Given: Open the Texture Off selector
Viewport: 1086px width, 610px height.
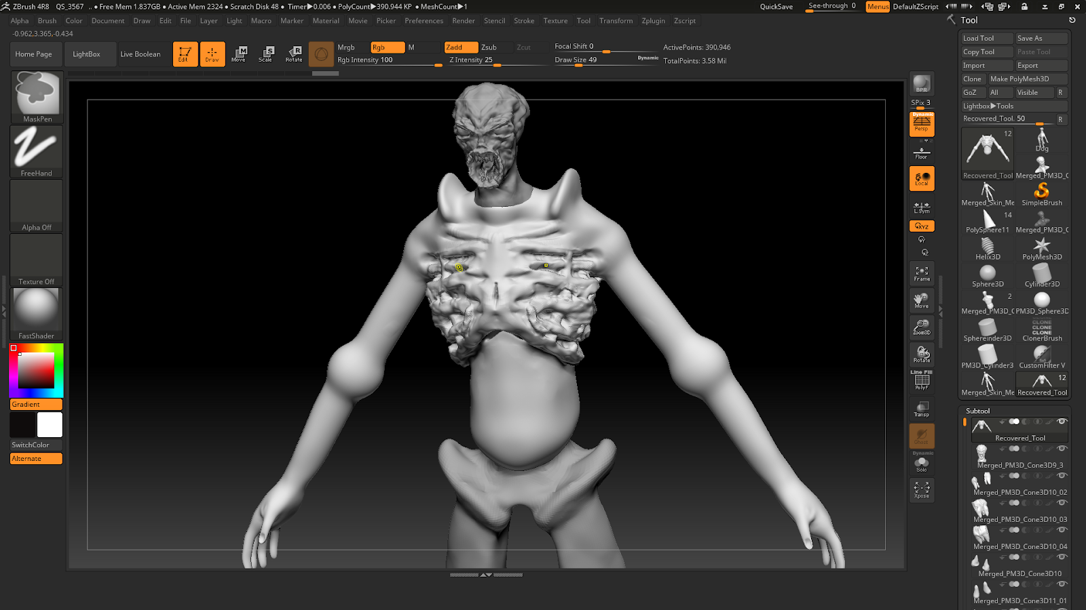Looking at the screenshot, I should pos(37,260).
